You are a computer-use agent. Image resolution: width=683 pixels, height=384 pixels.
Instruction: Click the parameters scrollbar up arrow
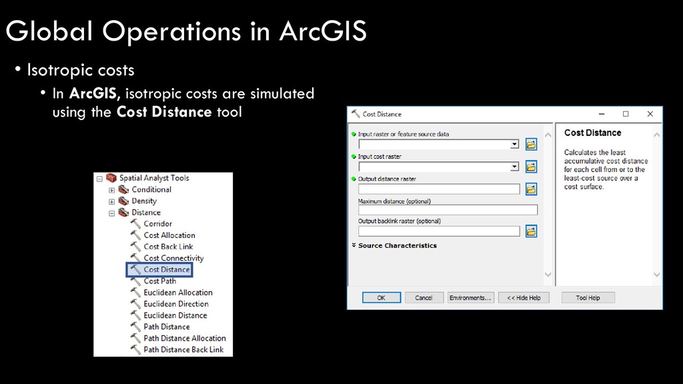pyautogui.click(x=548, y=135)
